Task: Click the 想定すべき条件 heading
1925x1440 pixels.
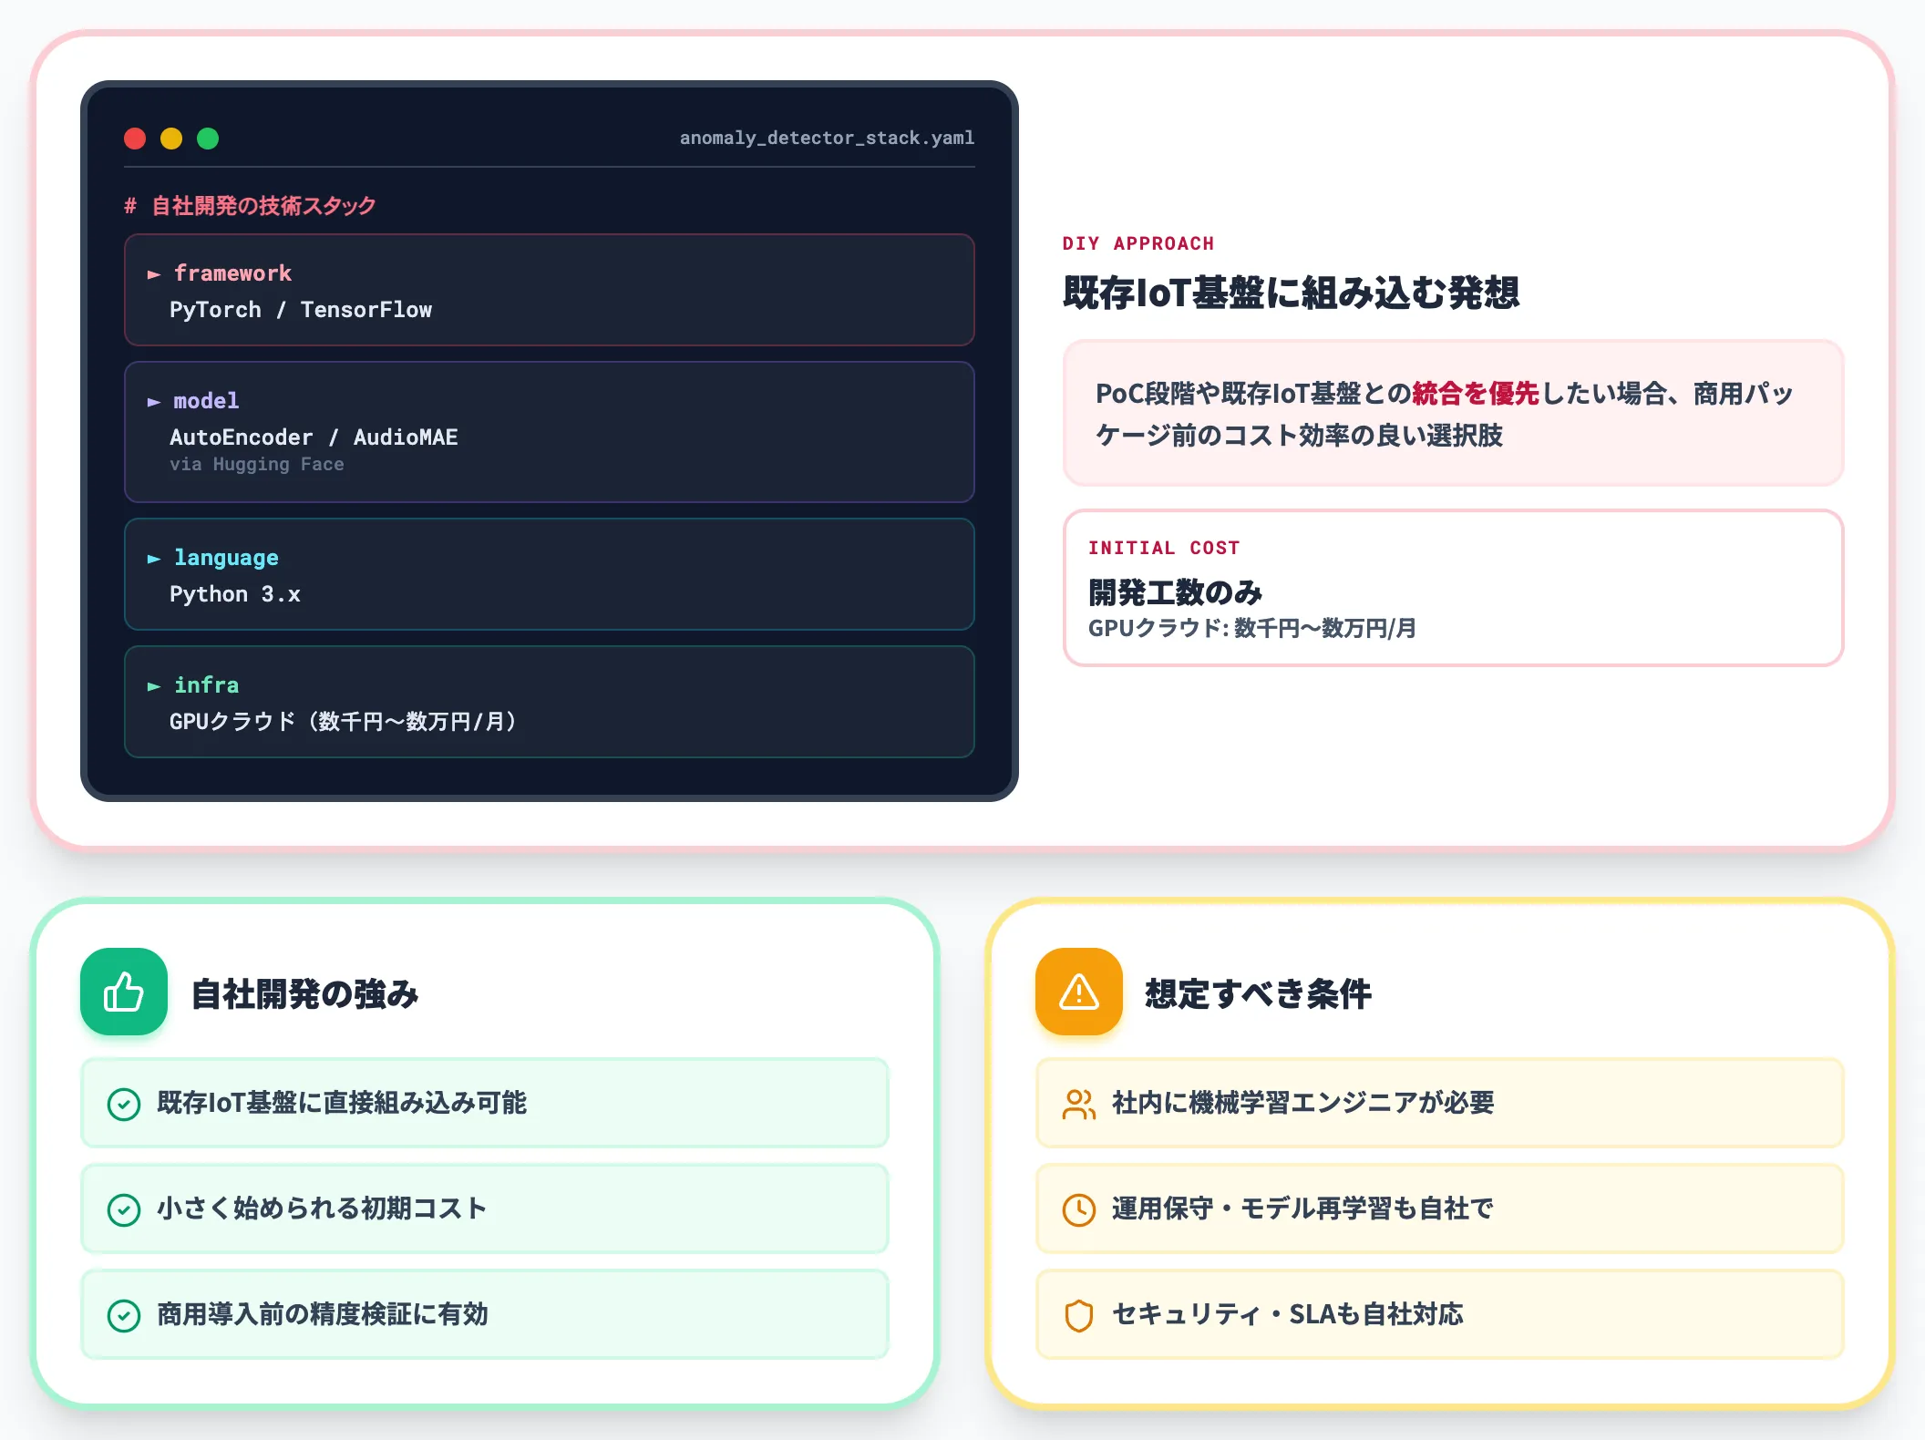Action: click(x=1258, y=993)
